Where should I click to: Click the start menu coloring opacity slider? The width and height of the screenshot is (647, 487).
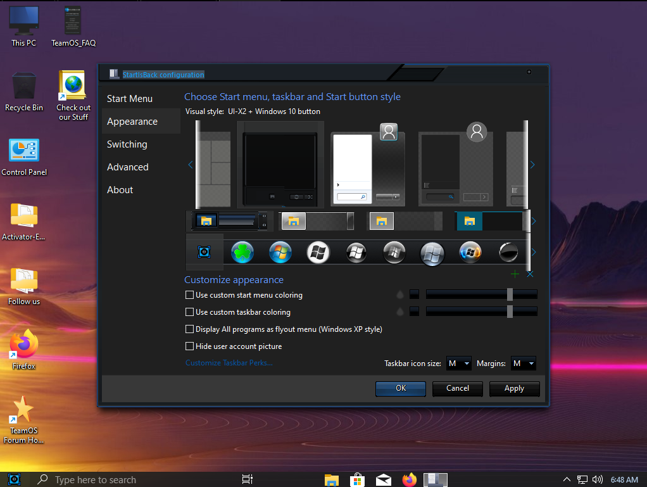(x=481, y=294)
